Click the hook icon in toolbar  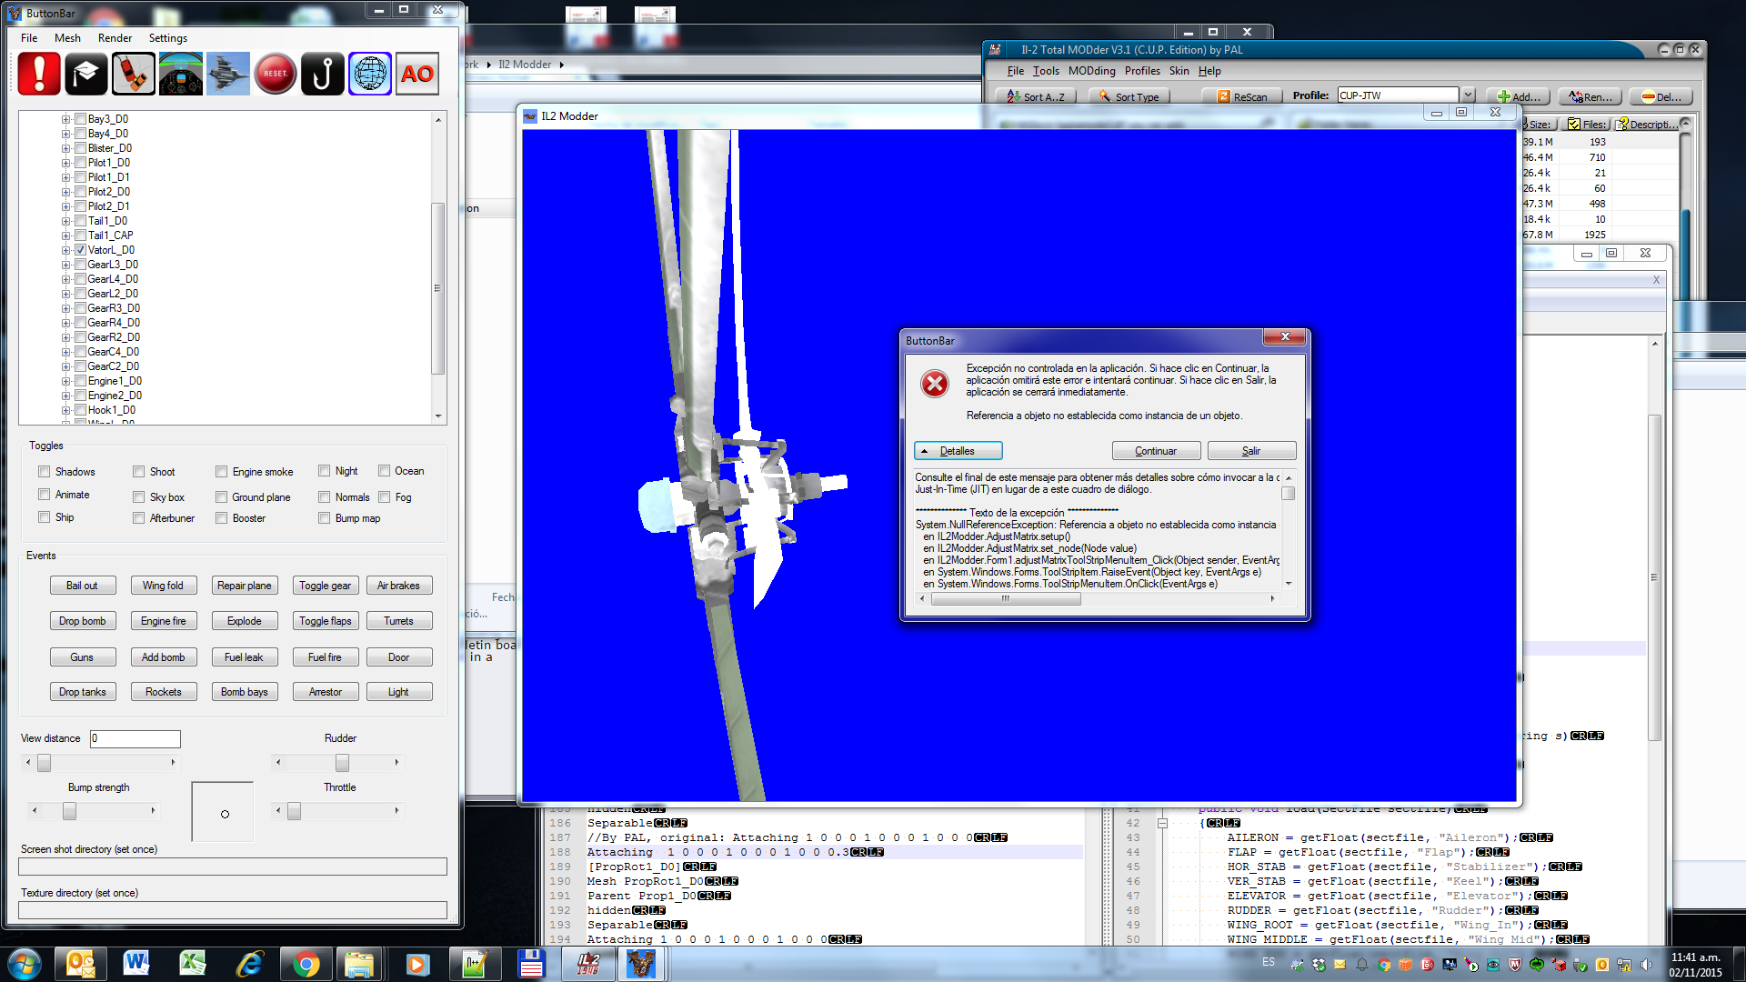coord(323,74)
